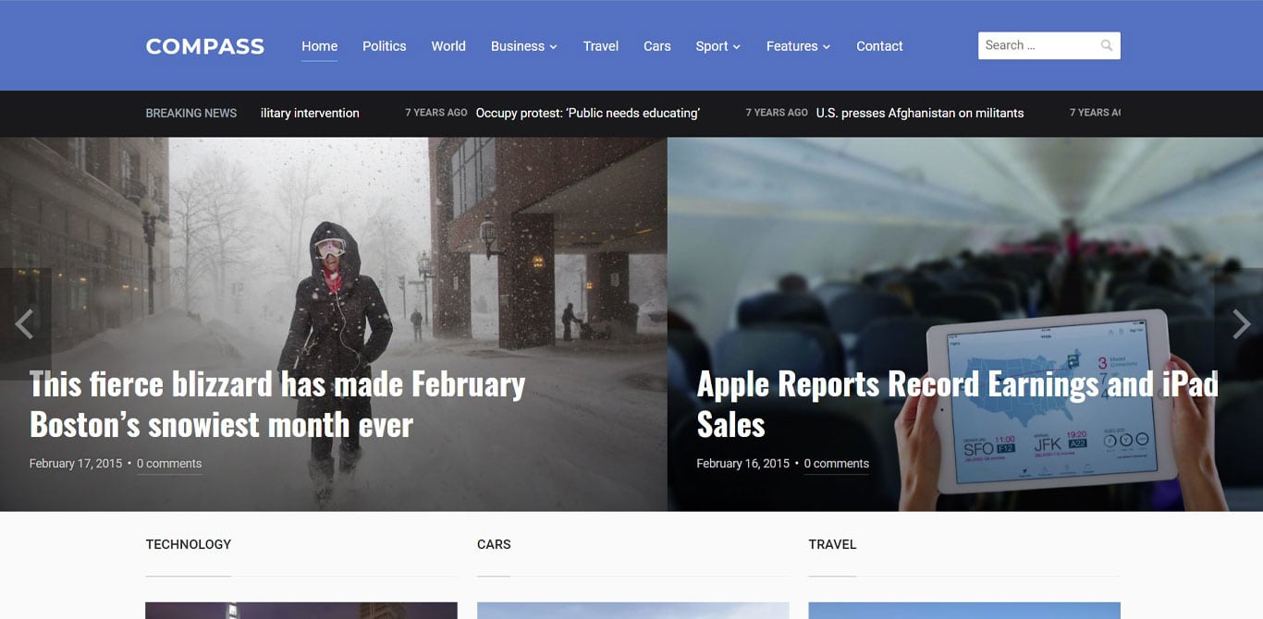Expand the Features dropdown menu
This screenshot has width=1263, height=619.
point(798,46)
